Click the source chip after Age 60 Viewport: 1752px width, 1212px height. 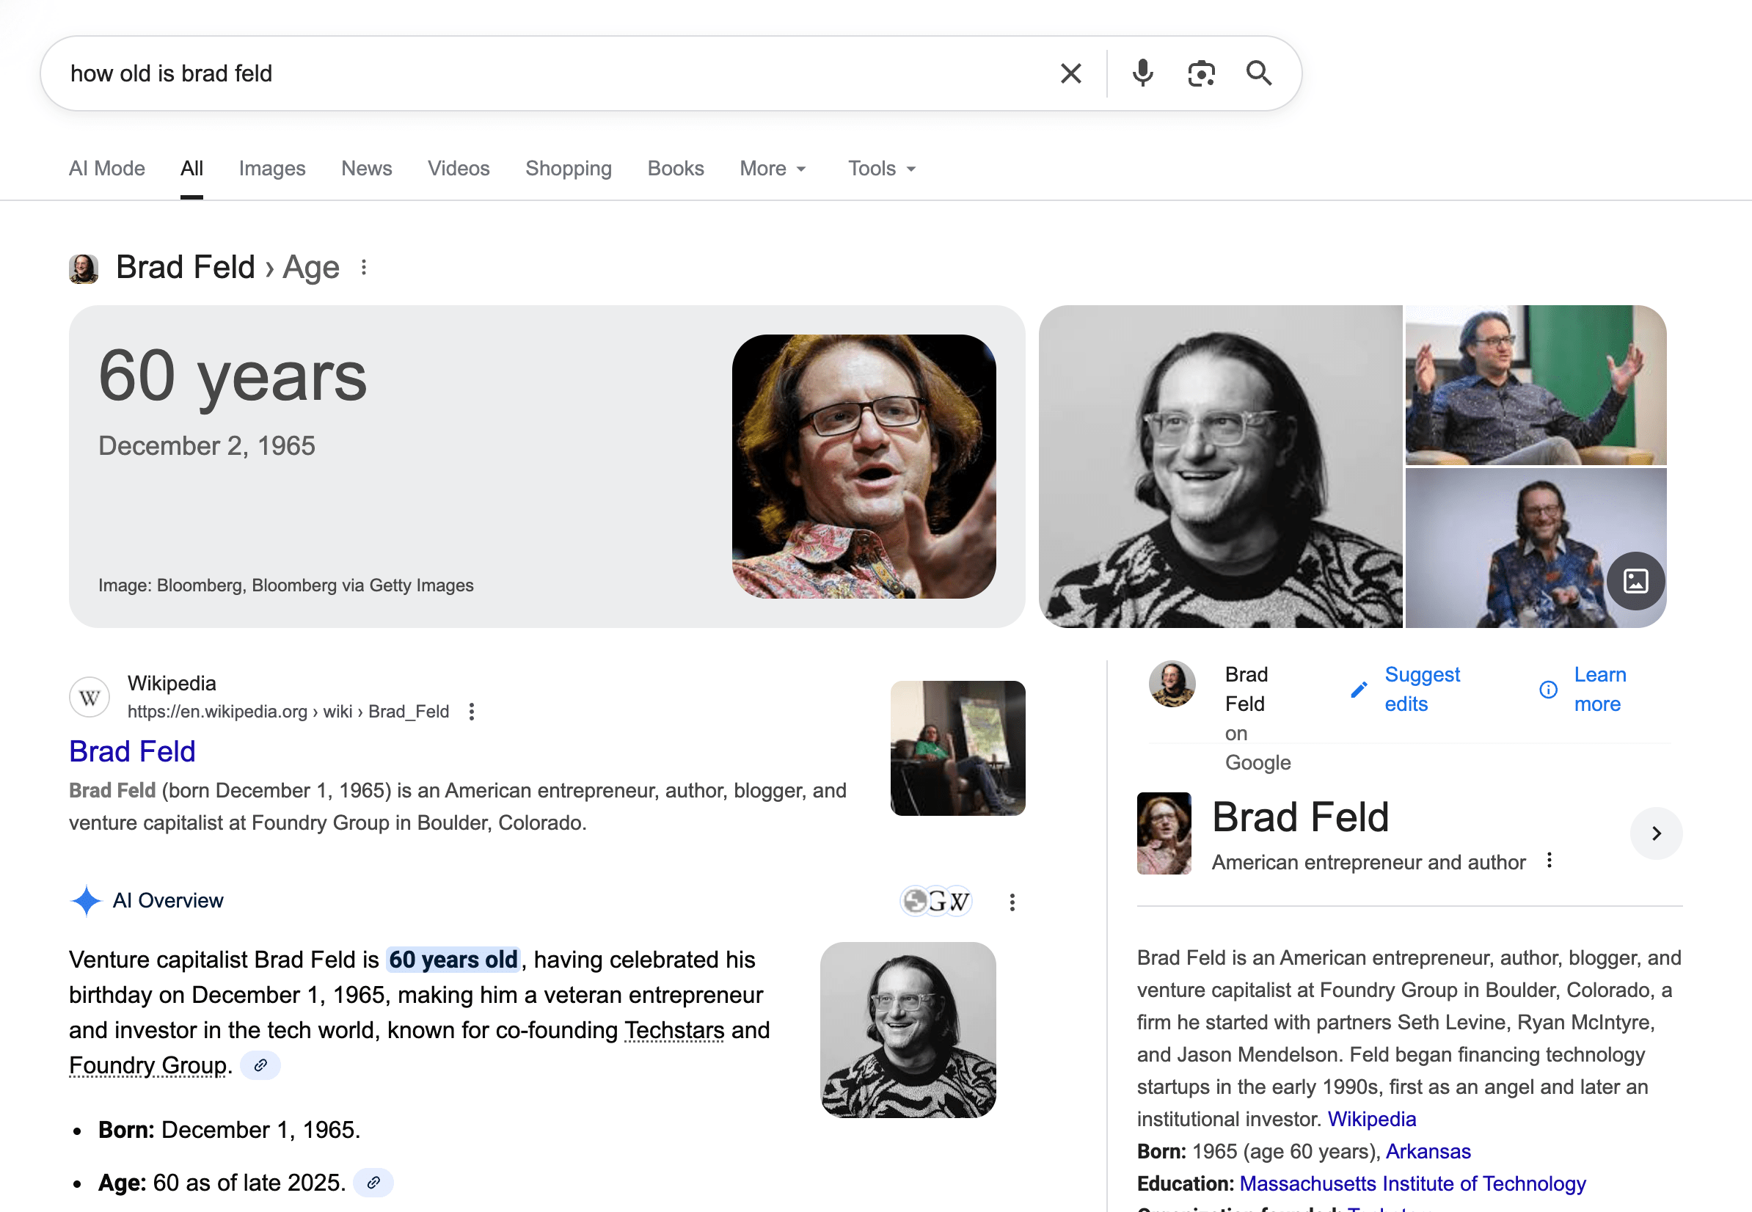(373, 1182)
